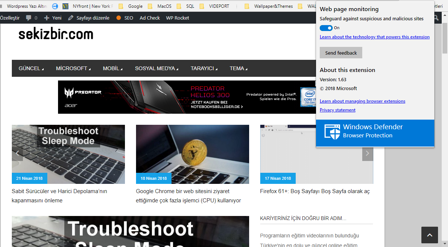Expand the TARAYICI navigation menu

click(x=204, y=68)
